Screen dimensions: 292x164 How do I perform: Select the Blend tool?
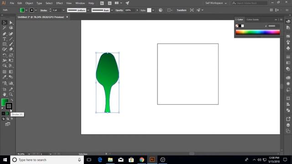(11, 77)
